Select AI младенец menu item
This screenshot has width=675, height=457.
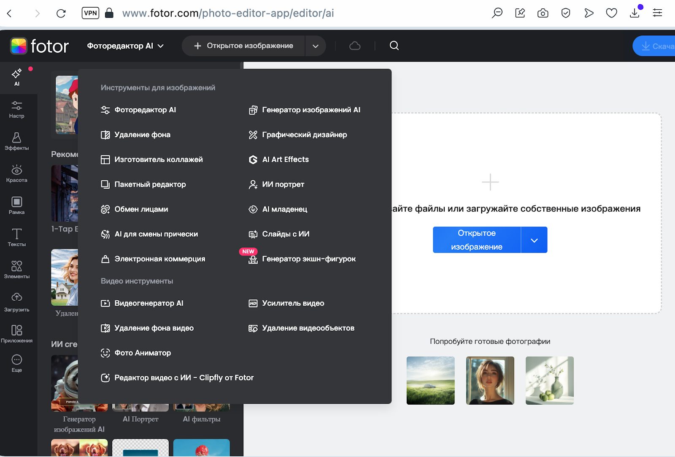[278, 209]
